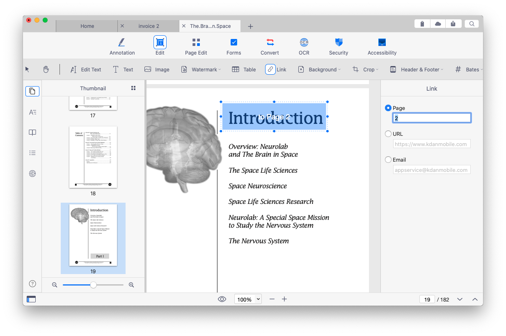This screenshot has width=506, height=336.
Task: Open the annotation list panel in sidebar
Action: tap(32, 153)
